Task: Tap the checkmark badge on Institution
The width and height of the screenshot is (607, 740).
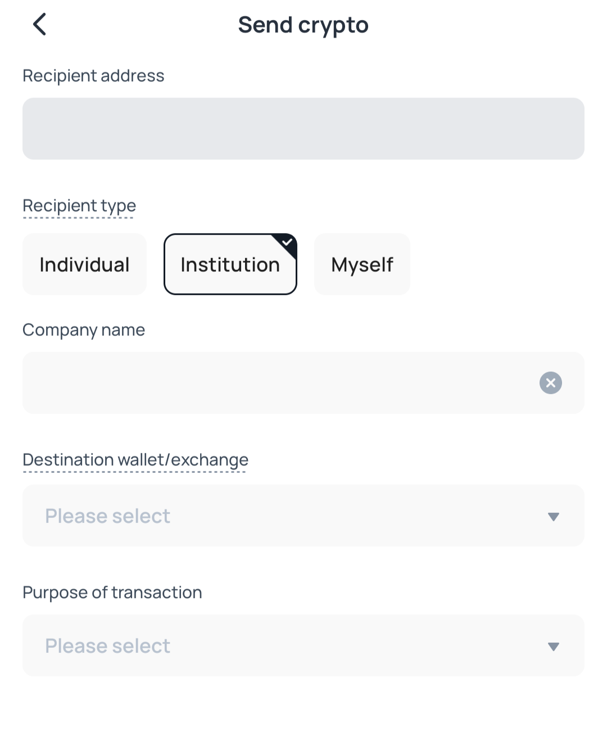Action: click(287, 242)
